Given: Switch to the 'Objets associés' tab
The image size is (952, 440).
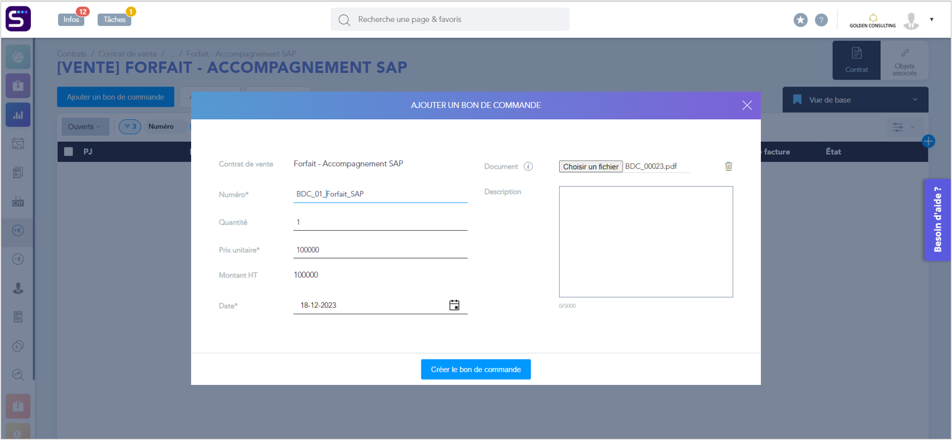Looking at the screenshot, I should tap(905, 60).
